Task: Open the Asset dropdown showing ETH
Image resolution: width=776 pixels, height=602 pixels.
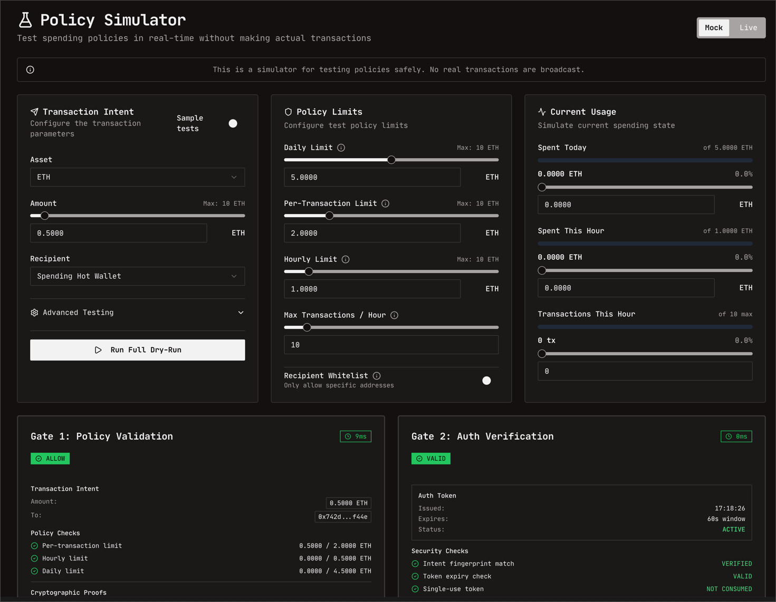Action: point(137,177)
